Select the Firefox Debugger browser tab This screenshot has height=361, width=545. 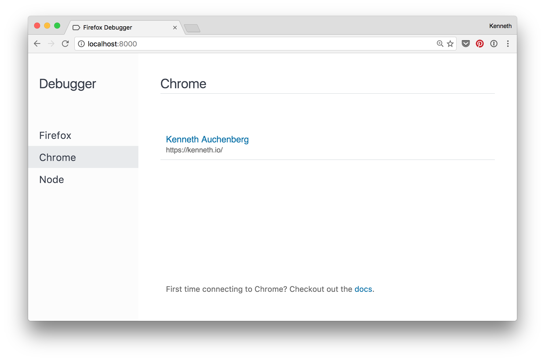(118, 28)
